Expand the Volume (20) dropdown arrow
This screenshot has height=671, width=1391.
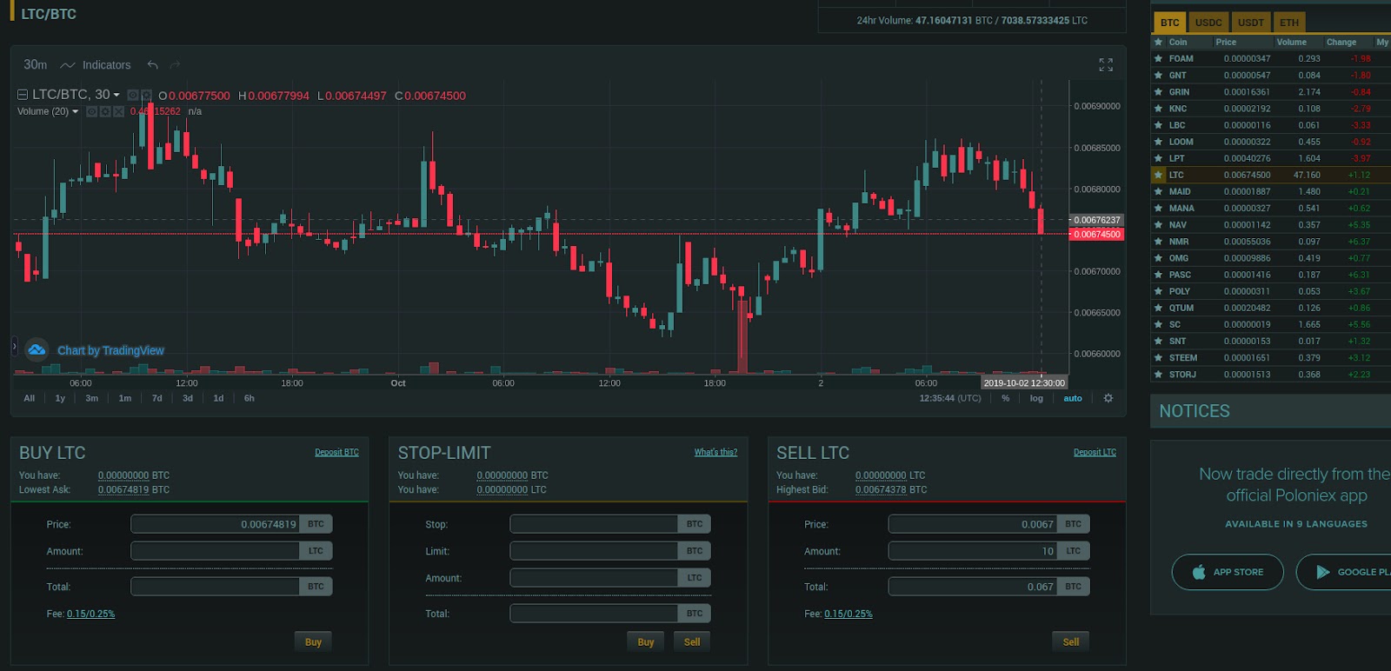tap(75, 111)
